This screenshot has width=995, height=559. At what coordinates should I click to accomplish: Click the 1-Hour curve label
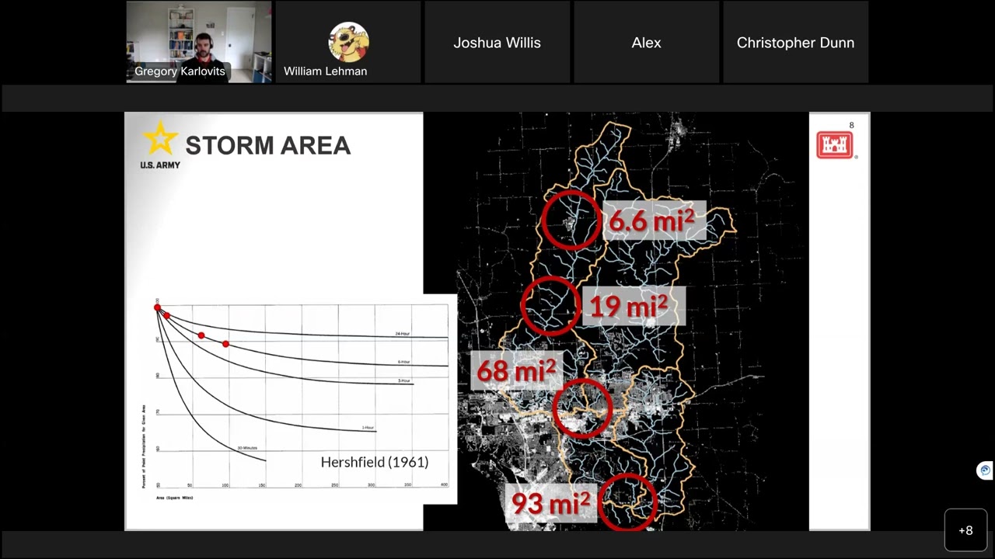[368, 428]
